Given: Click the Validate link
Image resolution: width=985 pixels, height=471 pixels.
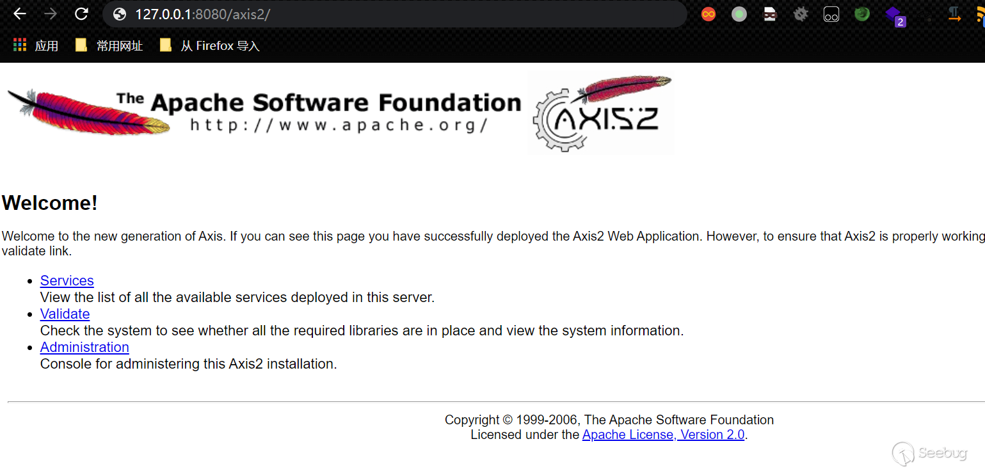Looking at the screenshot, I should 65,314.
